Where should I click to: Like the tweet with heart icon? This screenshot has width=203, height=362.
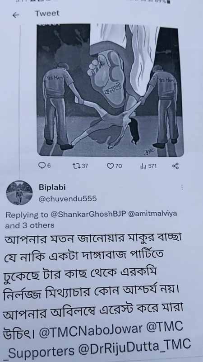pos(111,166)
